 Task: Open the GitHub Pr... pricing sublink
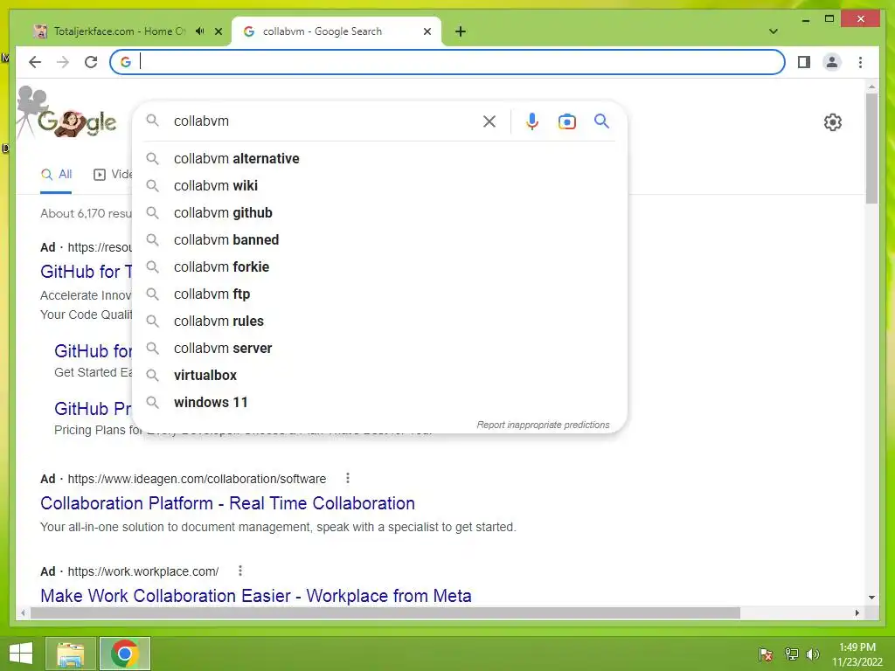93,409
